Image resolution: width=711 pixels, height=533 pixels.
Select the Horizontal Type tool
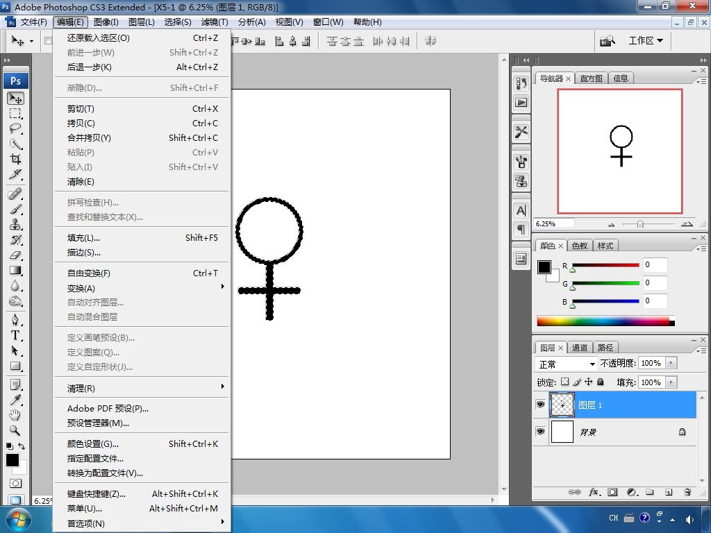coord(15,335)
